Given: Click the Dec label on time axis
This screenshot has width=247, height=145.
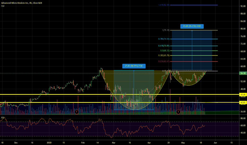Looking at the screenshot, I should (16, 143).
